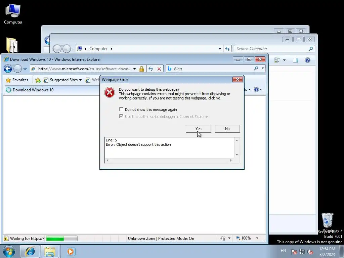344x258 pixels.
Task: Click the red error icon in dialog
Action: [x=110, y=92]
